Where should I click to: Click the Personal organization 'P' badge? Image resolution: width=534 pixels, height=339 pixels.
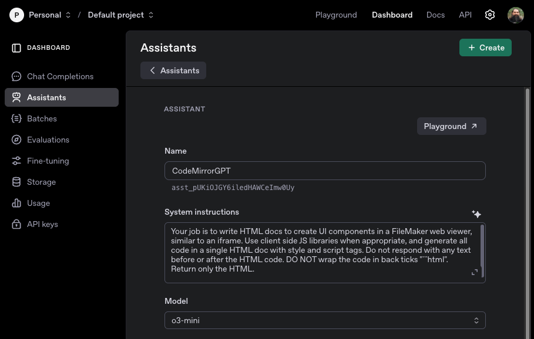(16, 15)
